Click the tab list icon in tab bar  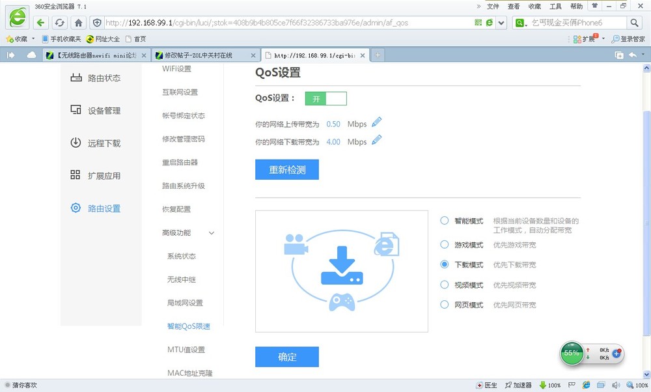(619, 55)
